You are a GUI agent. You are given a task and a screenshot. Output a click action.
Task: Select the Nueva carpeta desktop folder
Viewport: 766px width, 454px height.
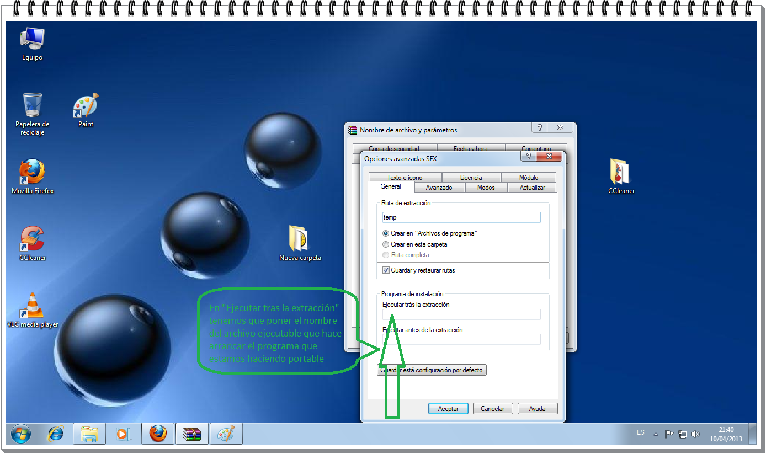[x=299, y=243]
